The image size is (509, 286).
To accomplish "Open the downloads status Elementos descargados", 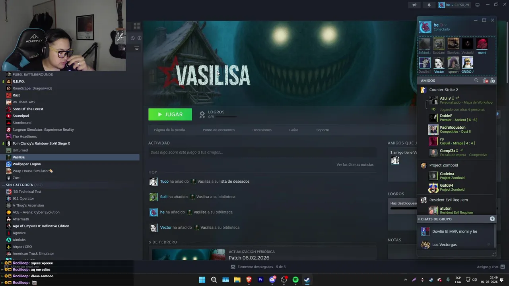I will click(x=258, y=267).
